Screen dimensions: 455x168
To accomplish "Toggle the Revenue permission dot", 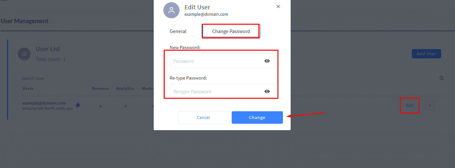I will click(101, 106).
